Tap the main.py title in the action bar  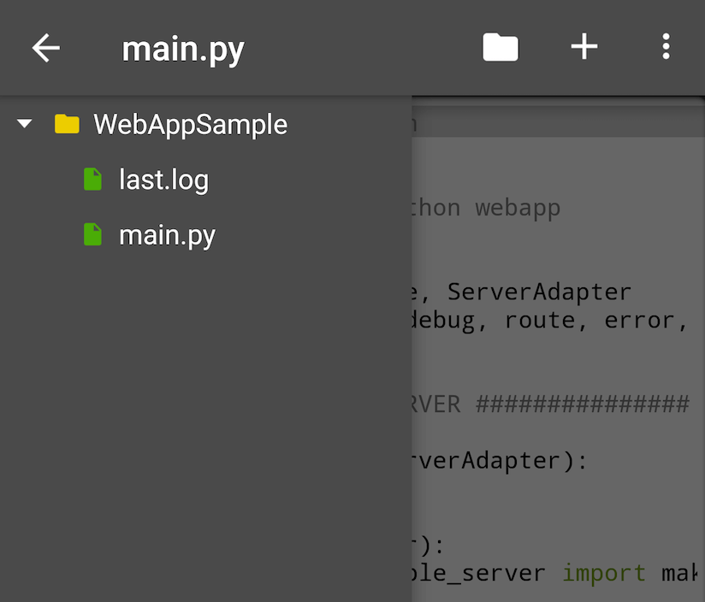[x=182, y=47]
